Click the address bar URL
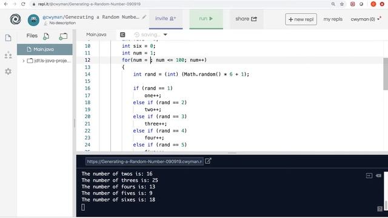The image size is (388, 218). [89, 4]
